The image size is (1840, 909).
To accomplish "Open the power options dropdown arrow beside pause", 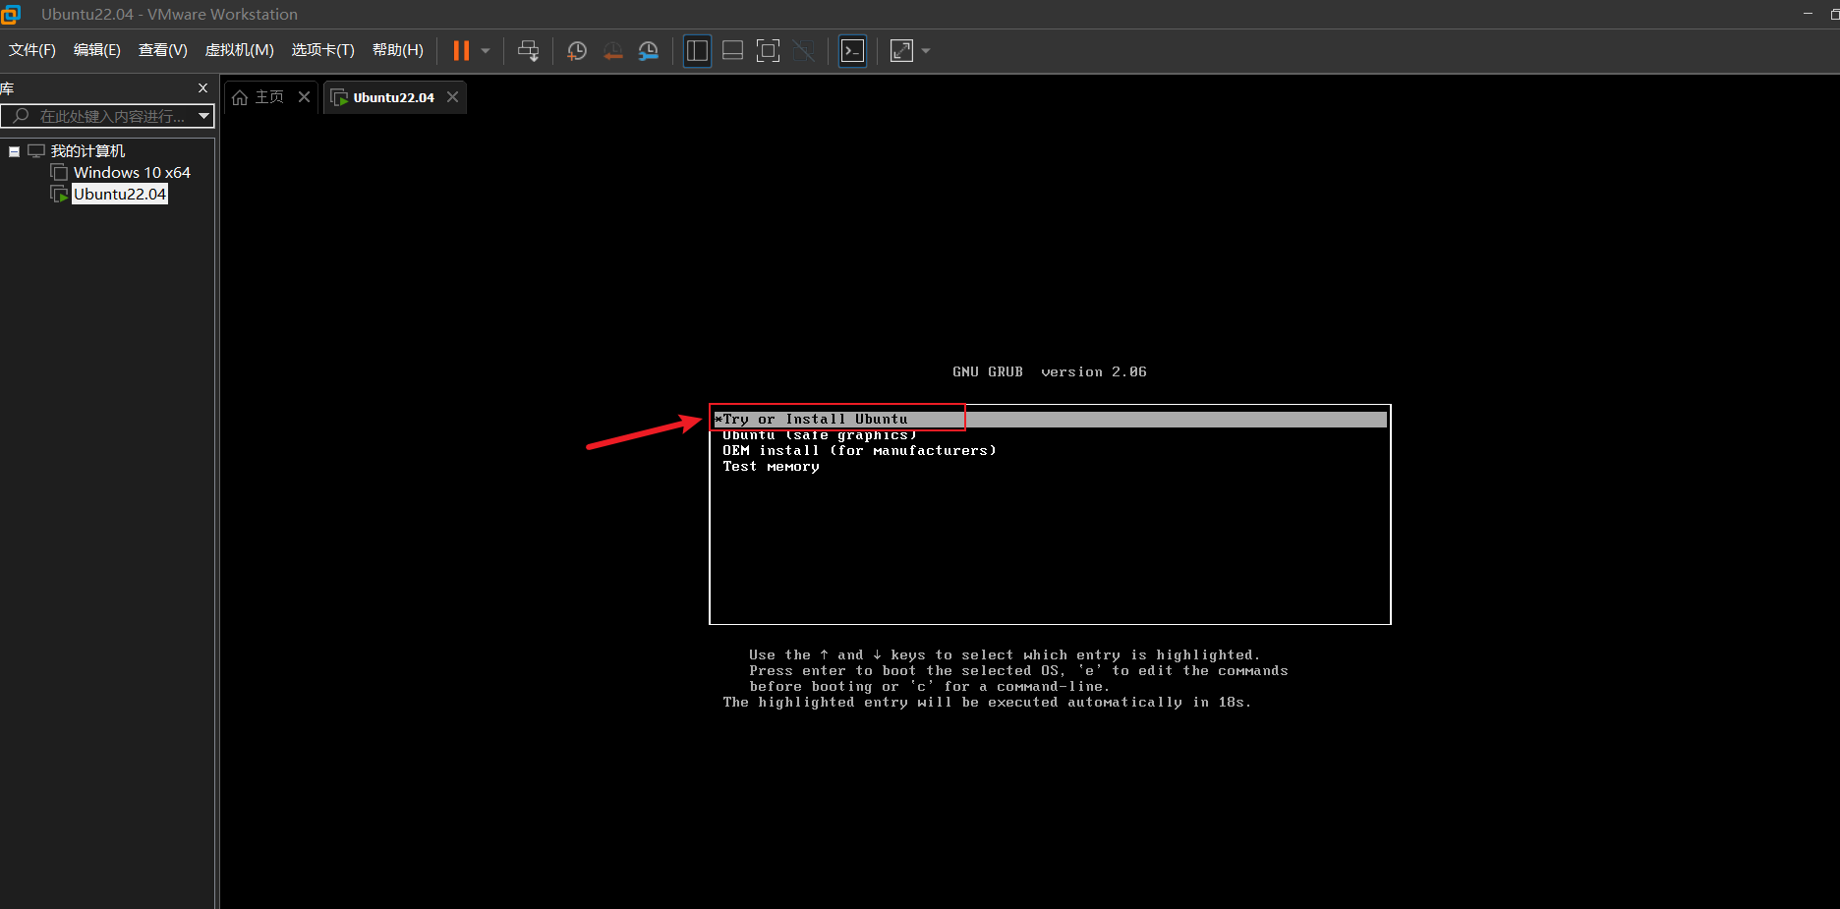I will click(486, 51).
